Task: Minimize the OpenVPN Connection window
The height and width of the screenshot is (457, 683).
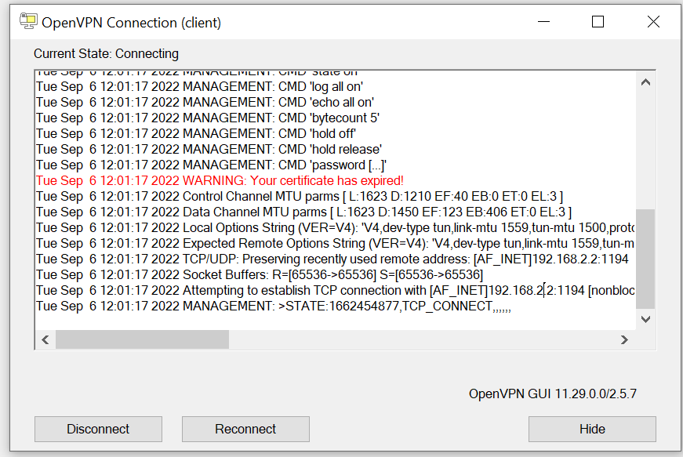Action: tap(543, 21)
